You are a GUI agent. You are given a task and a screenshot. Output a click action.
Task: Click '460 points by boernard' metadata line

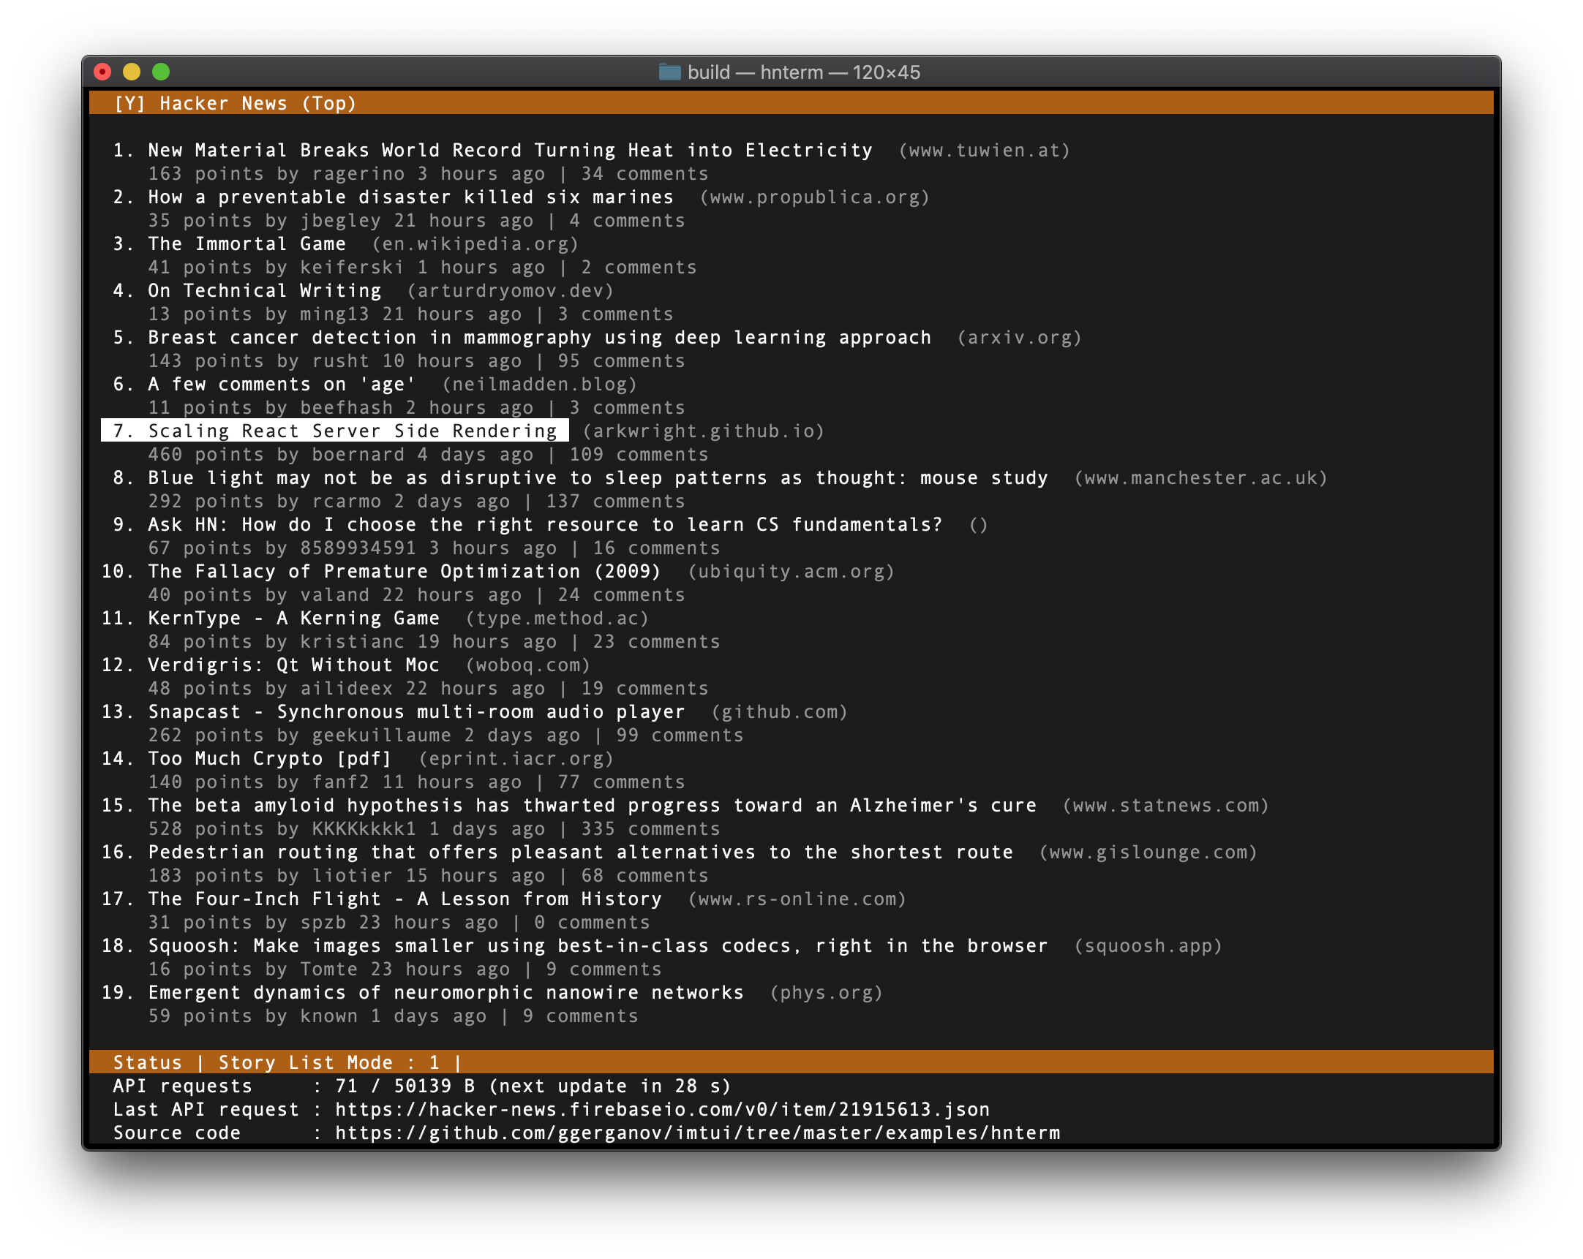tap(428, 455)
